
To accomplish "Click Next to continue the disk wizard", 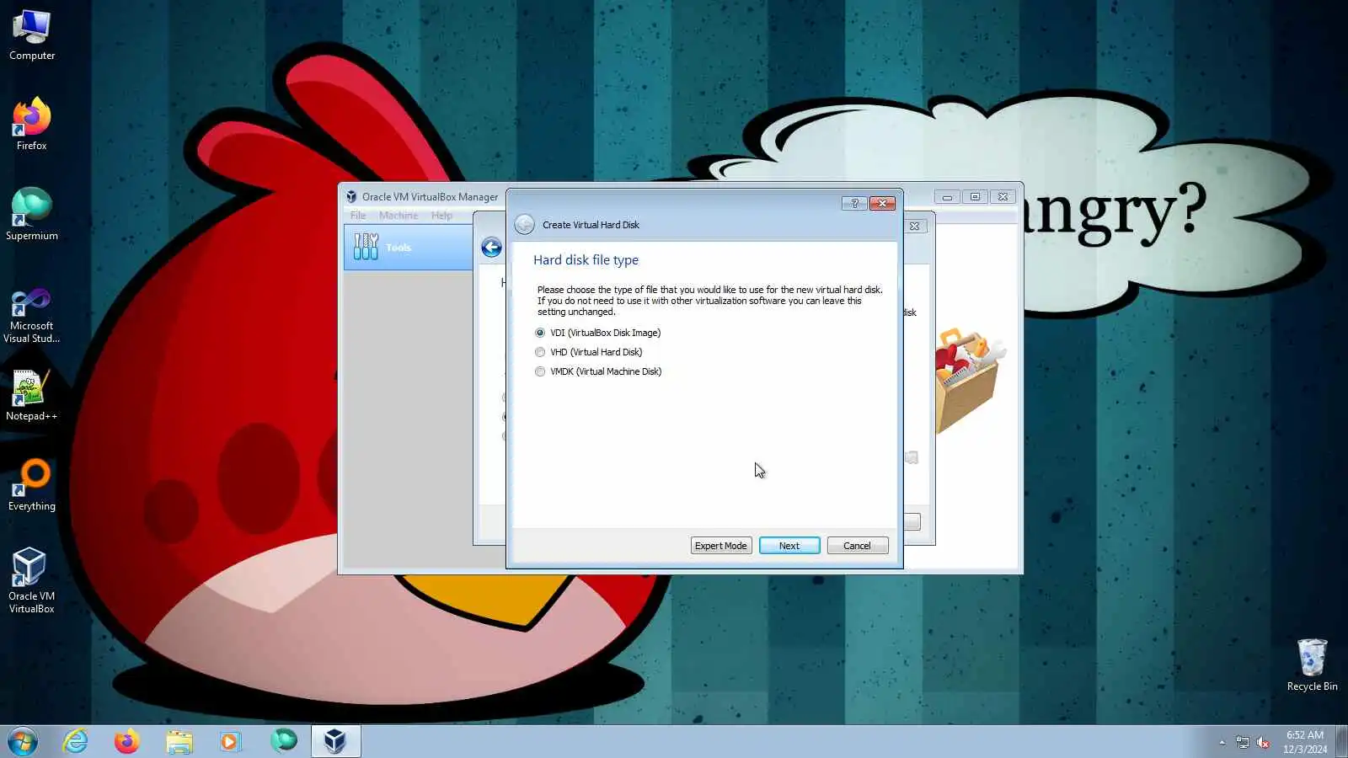I will 789,546.
